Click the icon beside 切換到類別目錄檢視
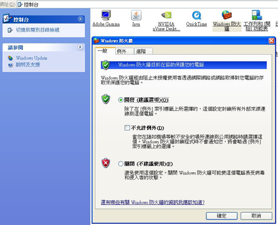The width and height of the screenshot is (278, 225). (10, 30)
